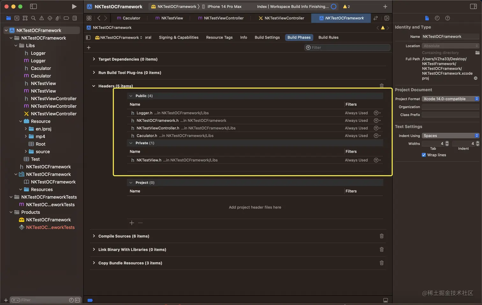Image resolution: width=482 pixels, height=305 pixels.
Task: Delete the Compile Sources phase via trash icon
Action: (x=382, y=236)
